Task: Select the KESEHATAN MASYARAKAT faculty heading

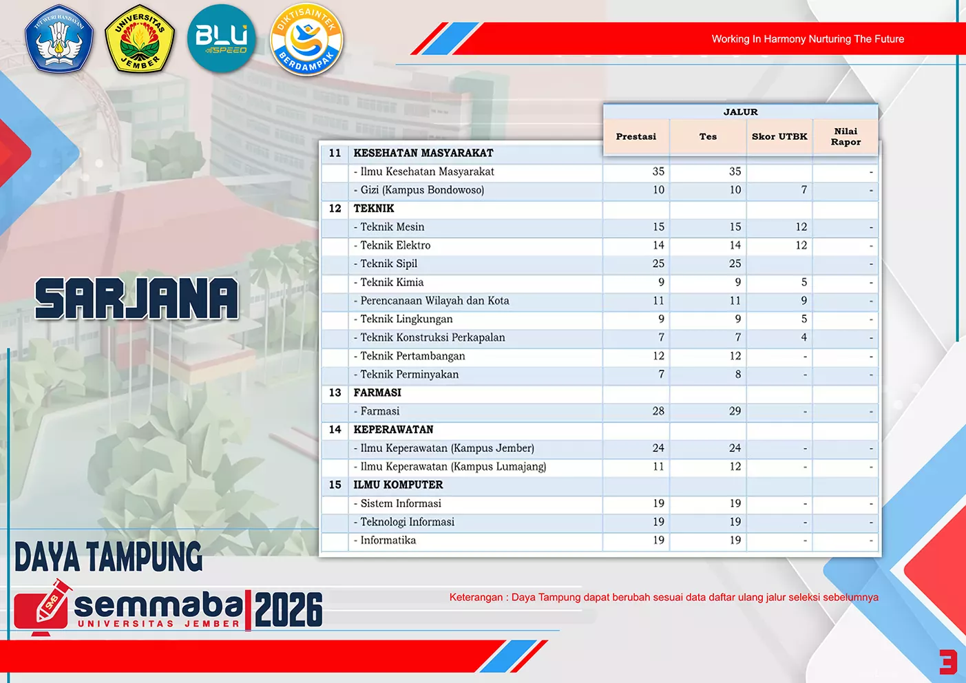Action: click(423, 153)
